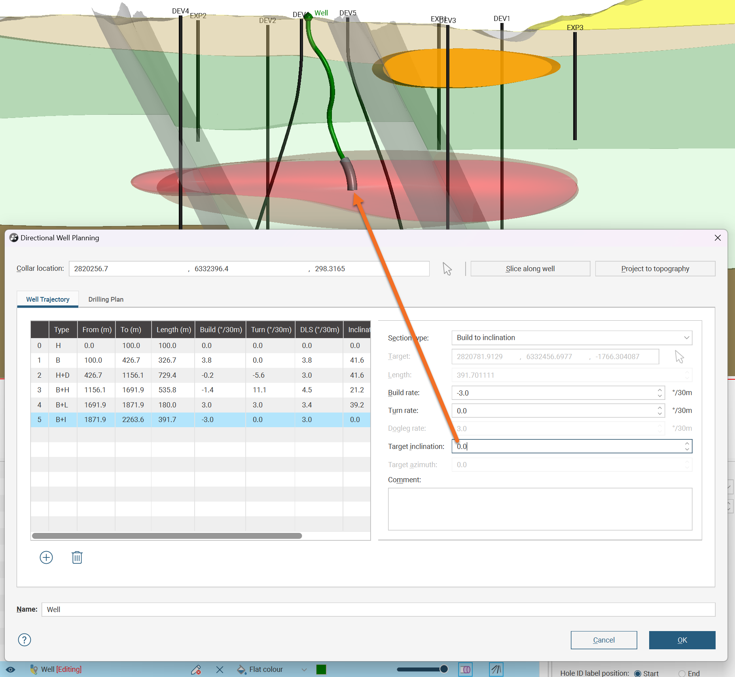Select Start hole ID label position

[x=638, y=673]
